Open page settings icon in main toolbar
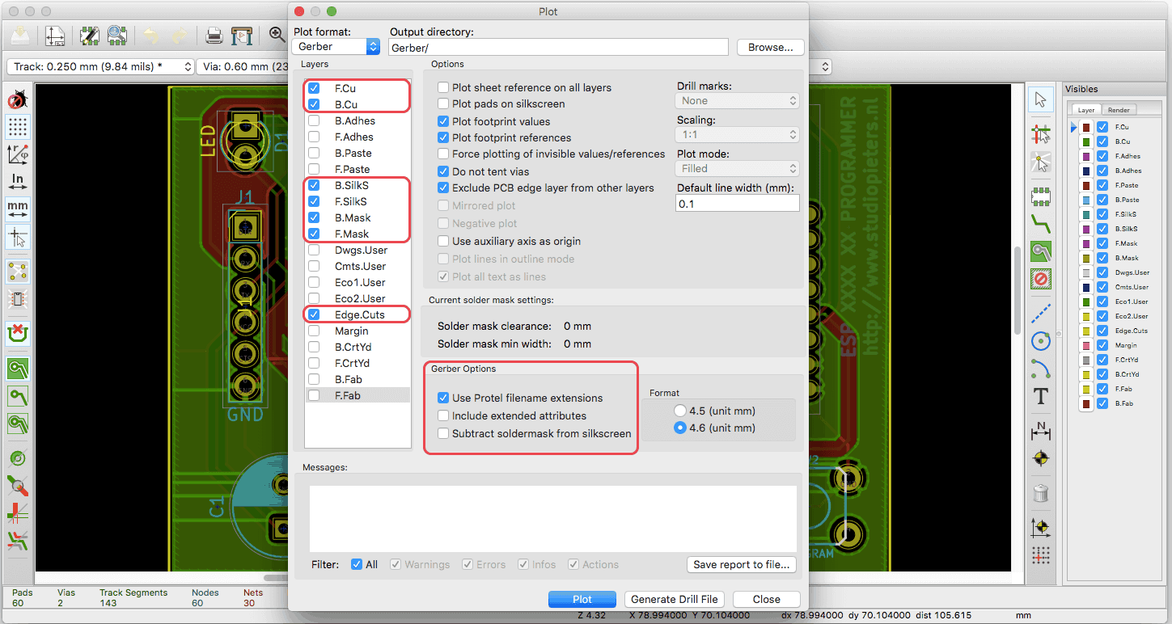This screenshot has width=1172, height=624. 55,36
